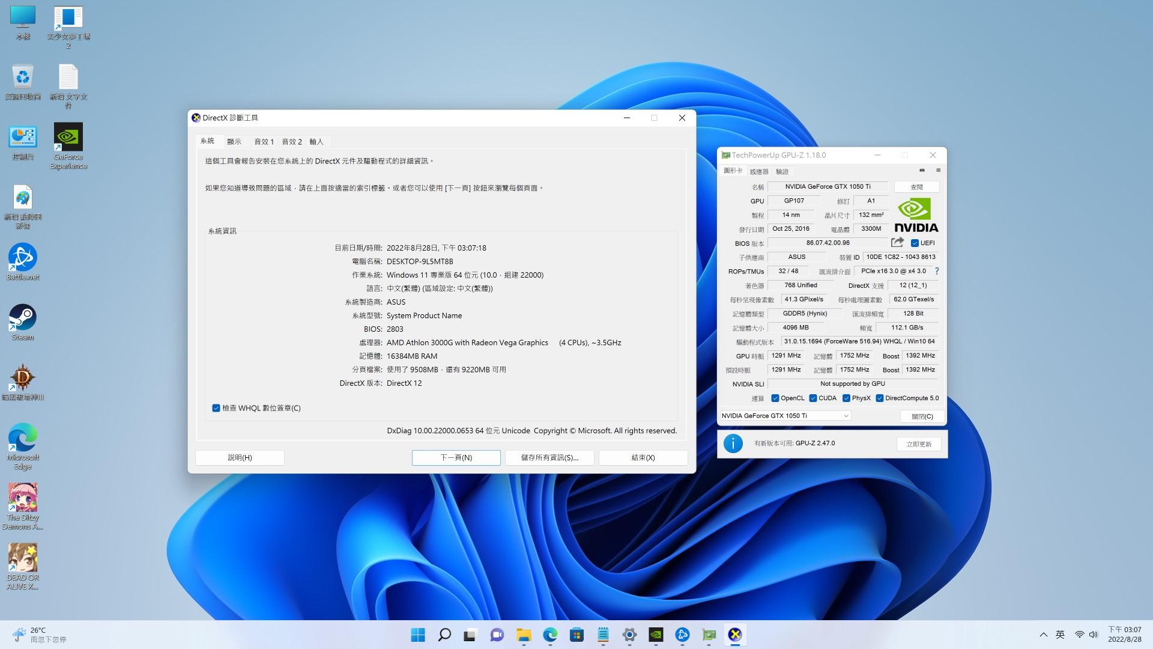Viewport: 1153px width, 649px height.
Task: Open taskbar Search magnifier icon
Action: (444, 635)
